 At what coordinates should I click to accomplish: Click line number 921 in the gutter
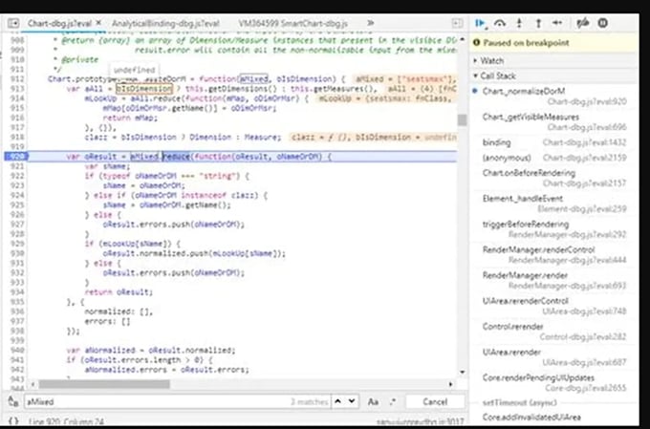tap(17, 166)
